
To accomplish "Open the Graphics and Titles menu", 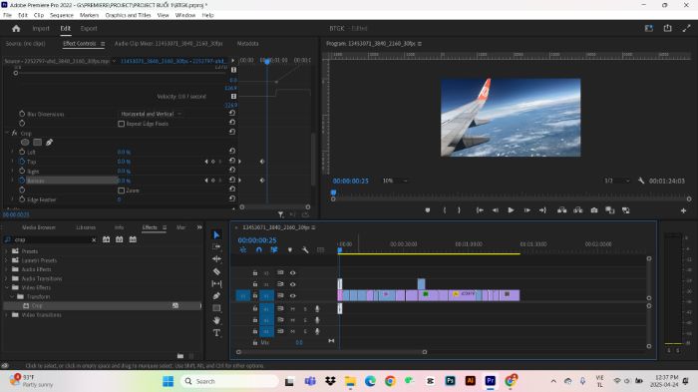I will click(x=128, y=15).
